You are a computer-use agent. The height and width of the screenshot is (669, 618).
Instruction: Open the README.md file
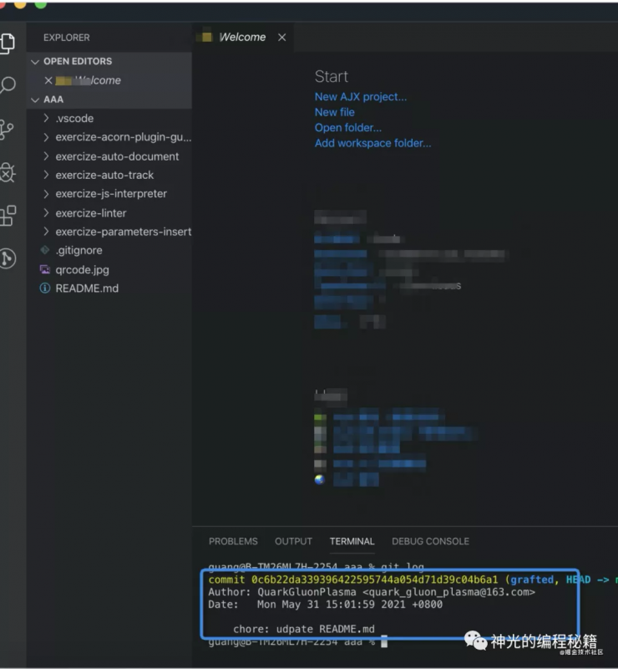(x=87, y=289)
